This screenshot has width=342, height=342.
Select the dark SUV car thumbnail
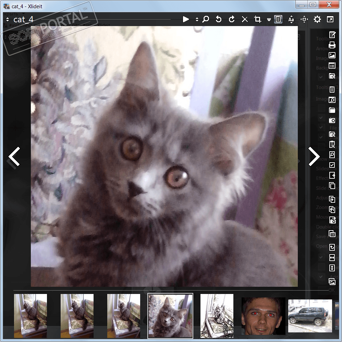[310, 316]
